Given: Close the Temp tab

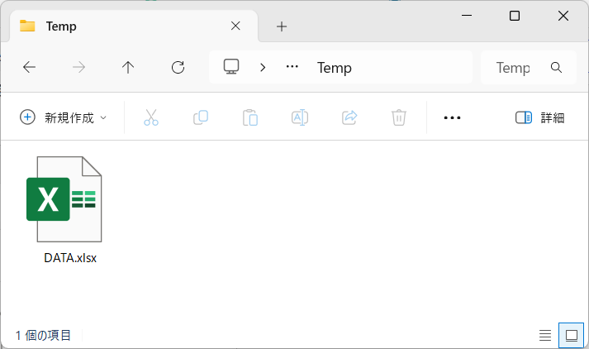Looking at the screenshot, I should 235,26.
